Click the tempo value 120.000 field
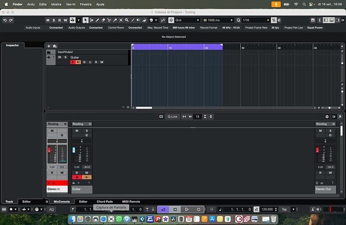346x225 pixels. pos(267,209)
